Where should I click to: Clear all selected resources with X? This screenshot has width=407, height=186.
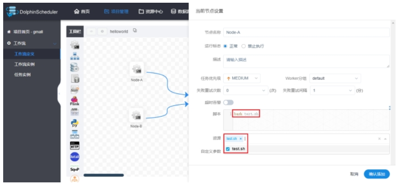click(379, 139)
